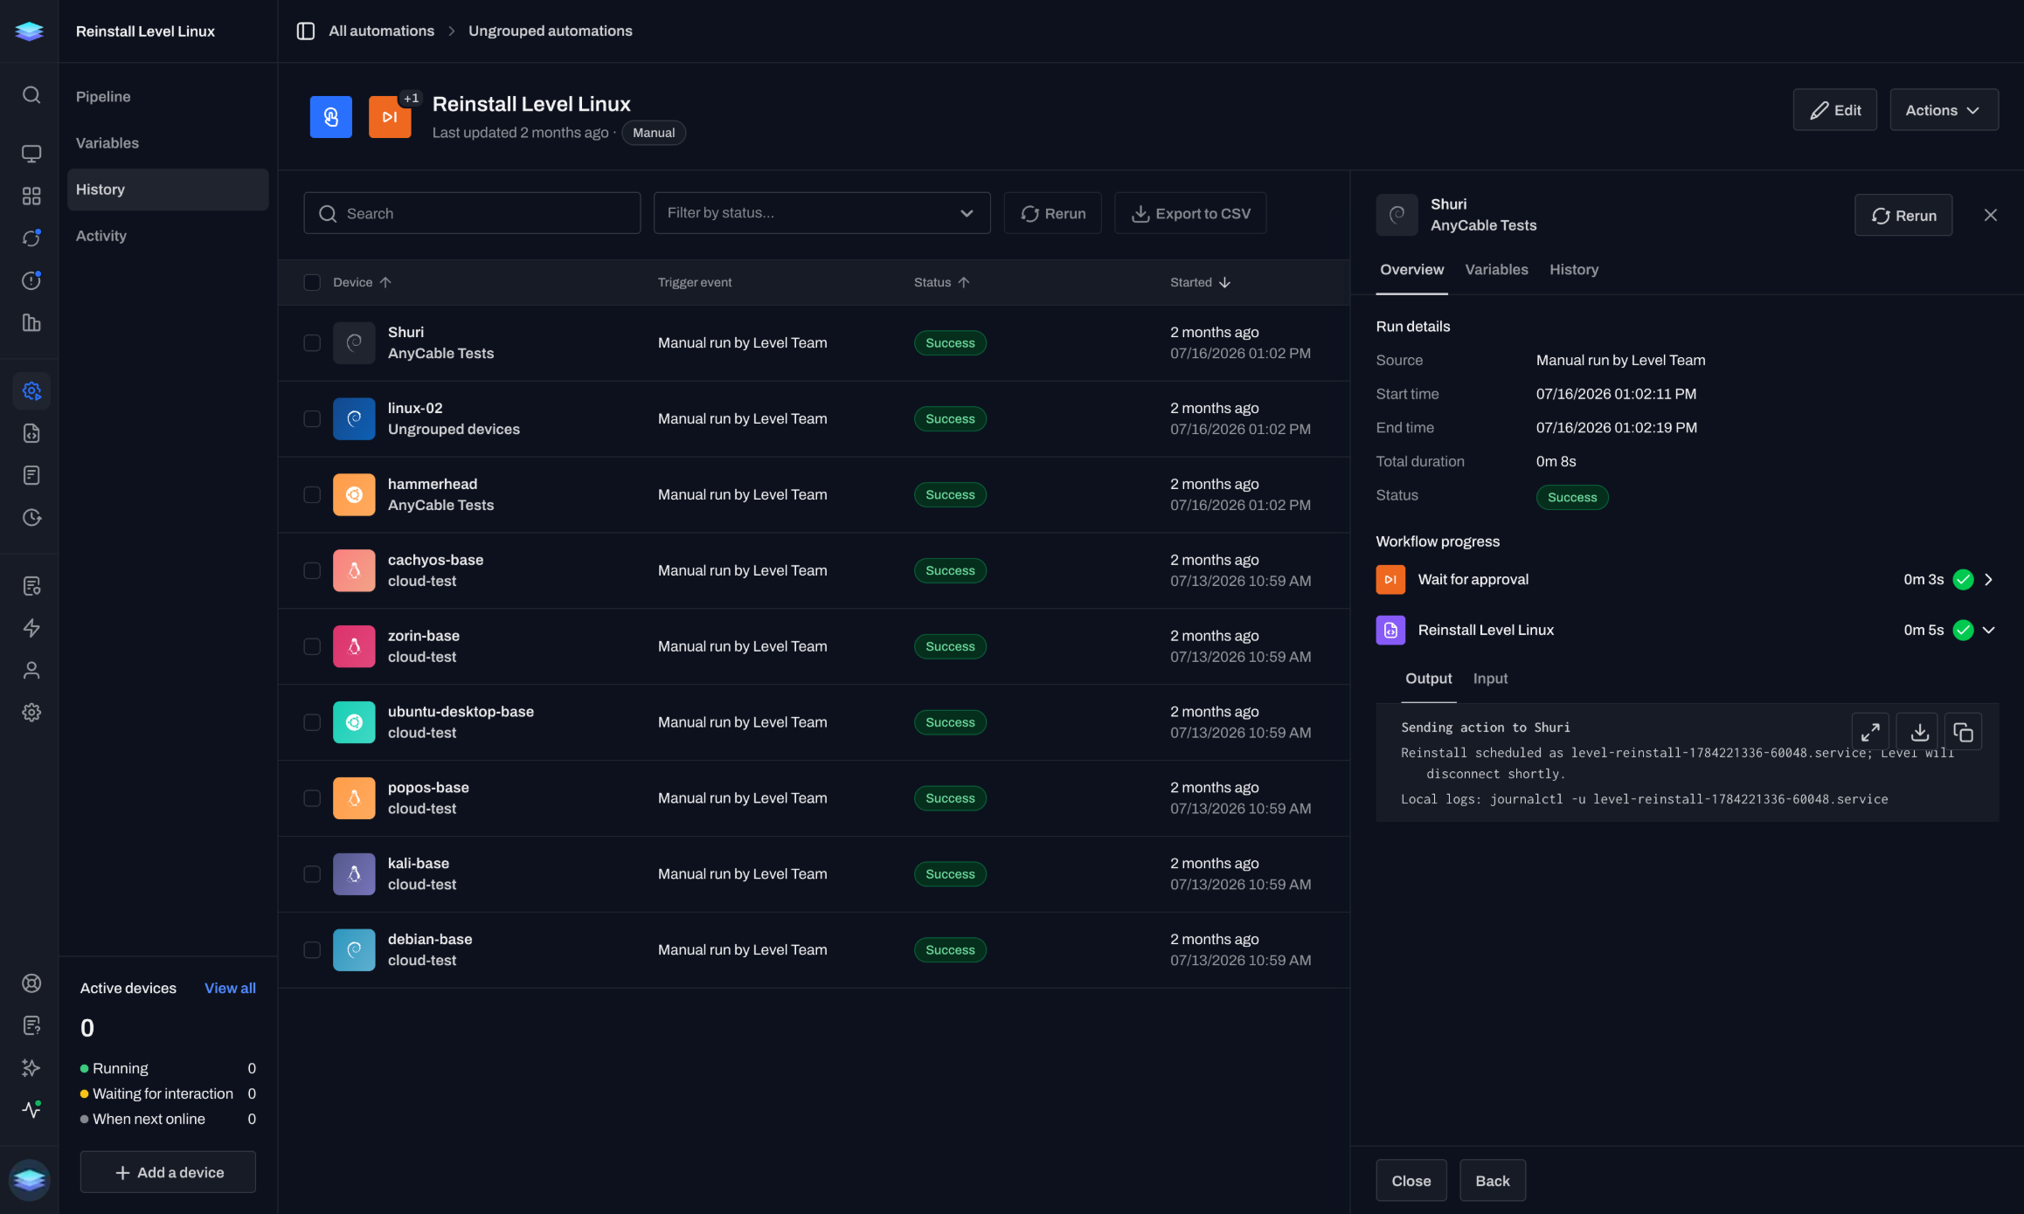Sort by Started column

(x=1200, y=282)
